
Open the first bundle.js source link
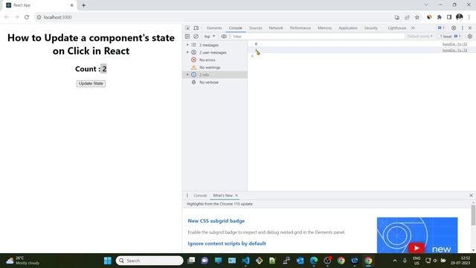[454, 45]
